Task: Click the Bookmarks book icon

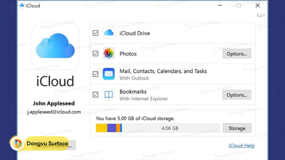Action: pos(109,94)
